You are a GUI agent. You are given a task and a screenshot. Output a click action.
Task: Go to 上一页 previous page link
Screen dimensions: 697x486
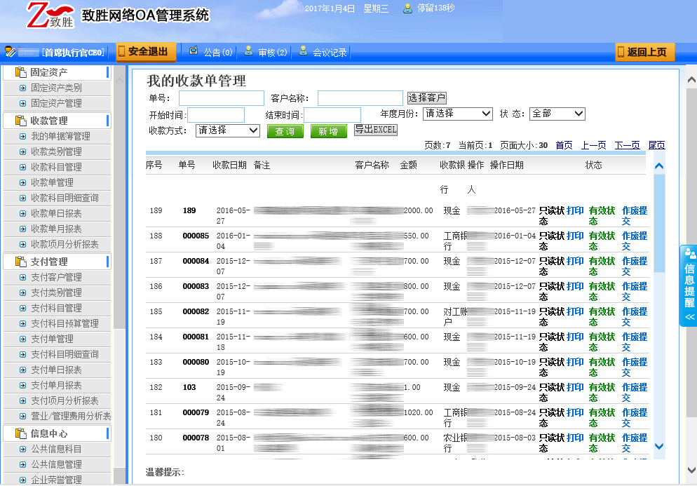click(593, 145)
